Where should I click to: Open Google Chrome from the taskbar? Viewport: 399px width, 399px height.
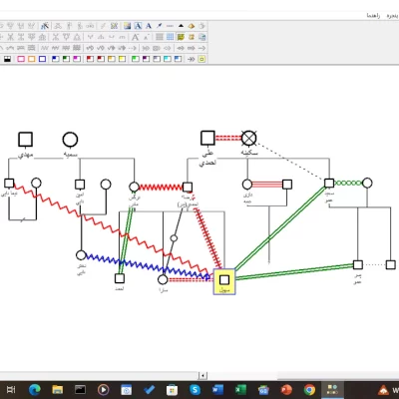coord(309,389)
